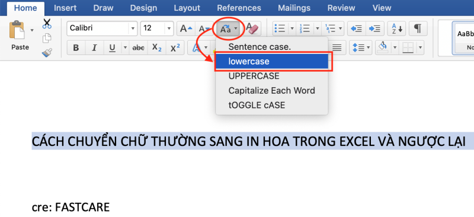Image resolution: width=474 pixels, height=217 pixels.
Task: Open the Paste options arrow
Action: point(32,30)
